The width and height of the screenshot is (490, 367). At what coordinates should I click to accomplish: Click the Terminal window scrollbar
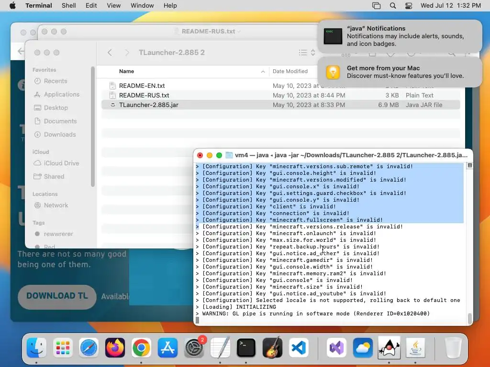(470, 318)
